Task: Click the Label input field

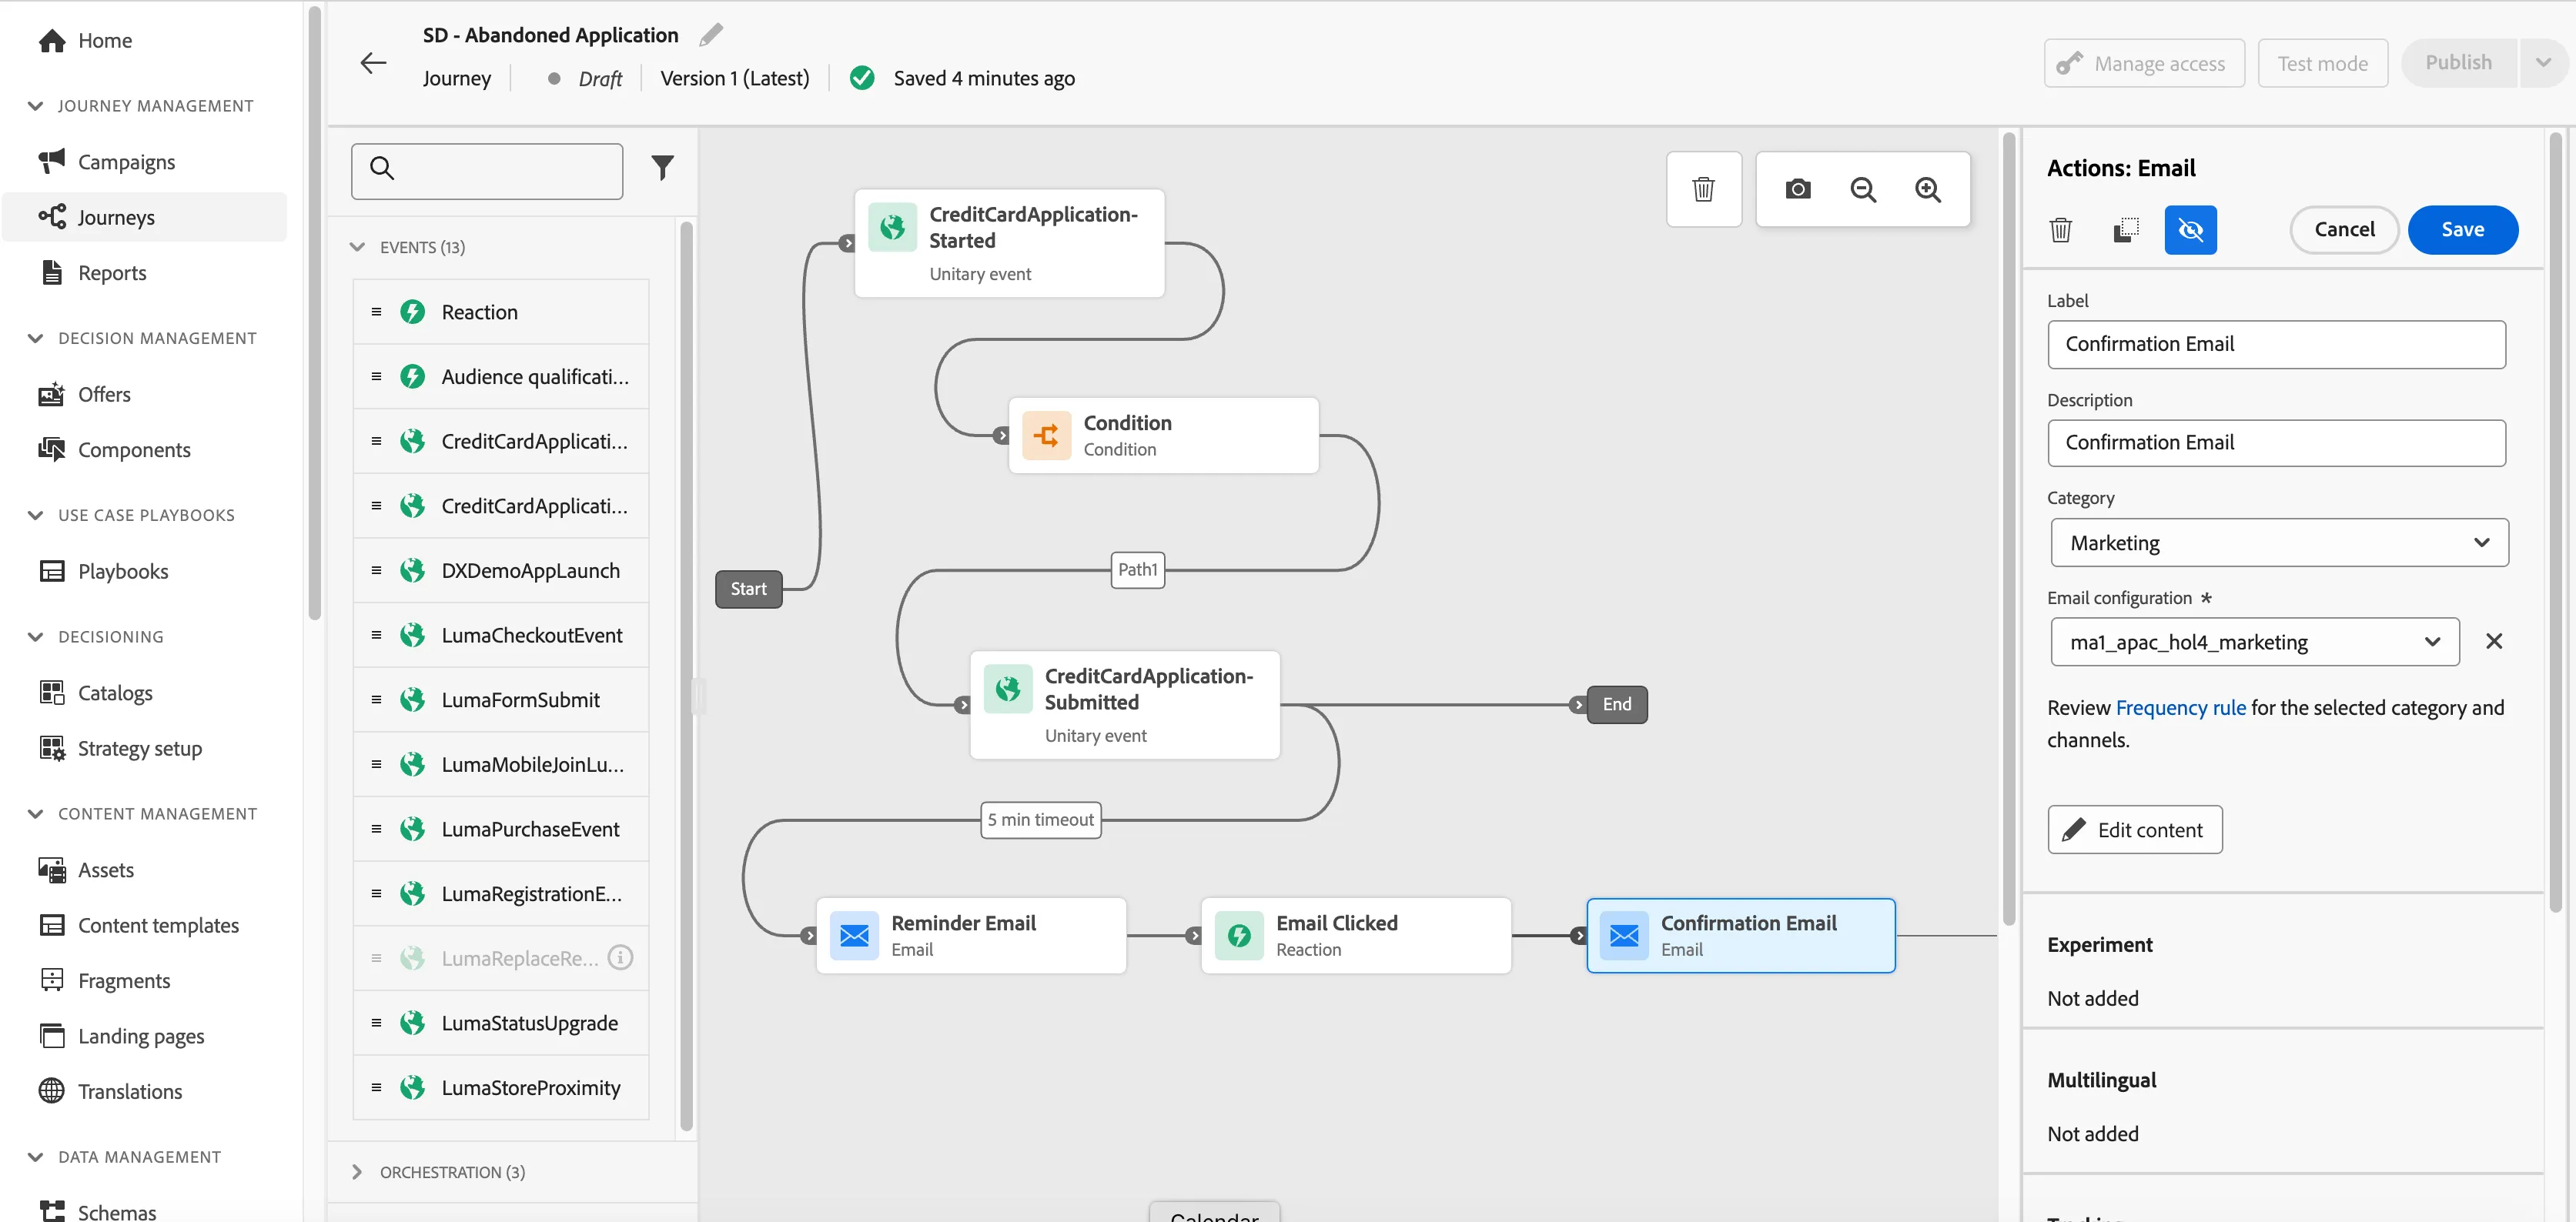Action: click(2276, 344)
